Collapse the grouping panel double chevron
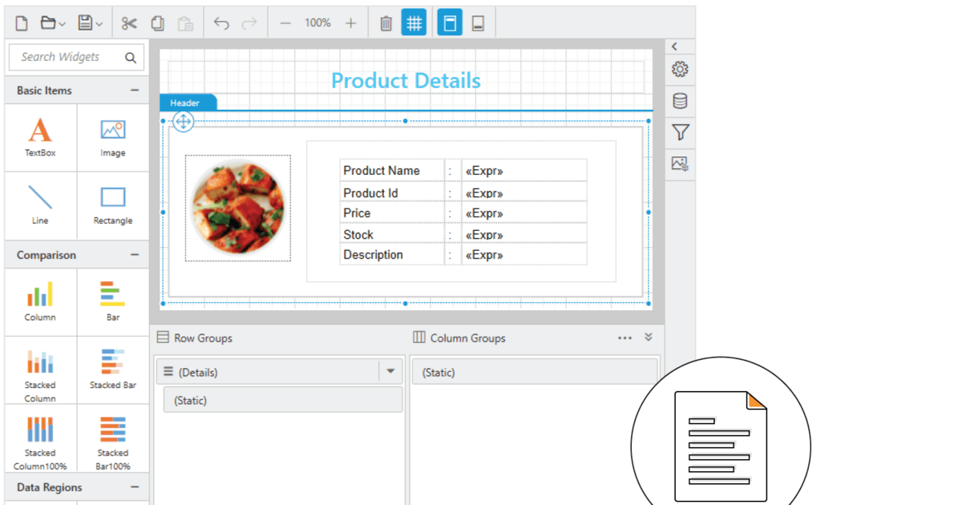This screenshot has width=962, height=505. pos(649,337)
